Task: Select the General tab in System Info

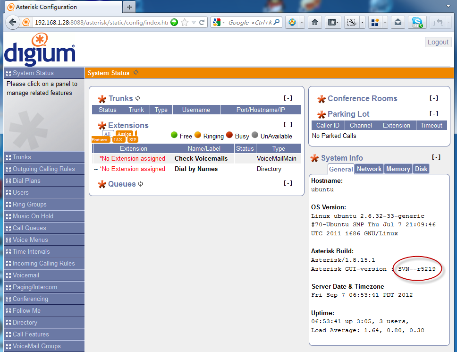Action: click(341, 169)
